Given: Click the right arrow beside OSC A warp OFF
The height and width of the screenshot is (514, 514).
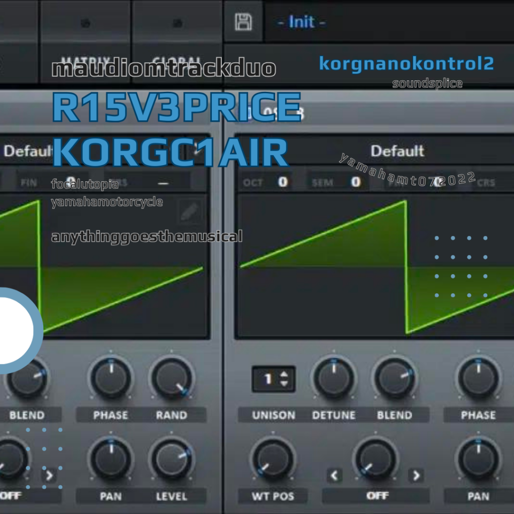Looking at the screenshot, I should [49, 475].
